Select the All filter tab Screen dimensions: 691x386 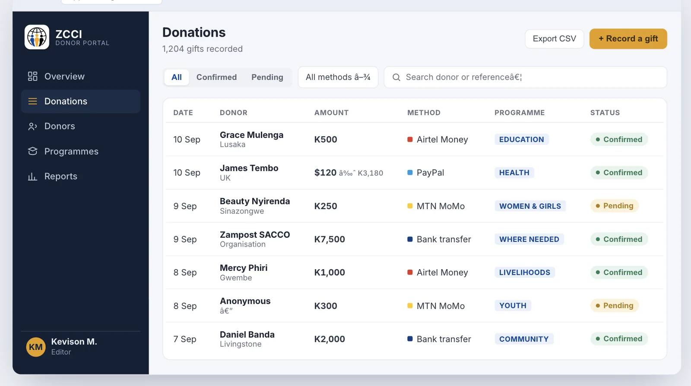pyautogui.click(x=177, y=77)
